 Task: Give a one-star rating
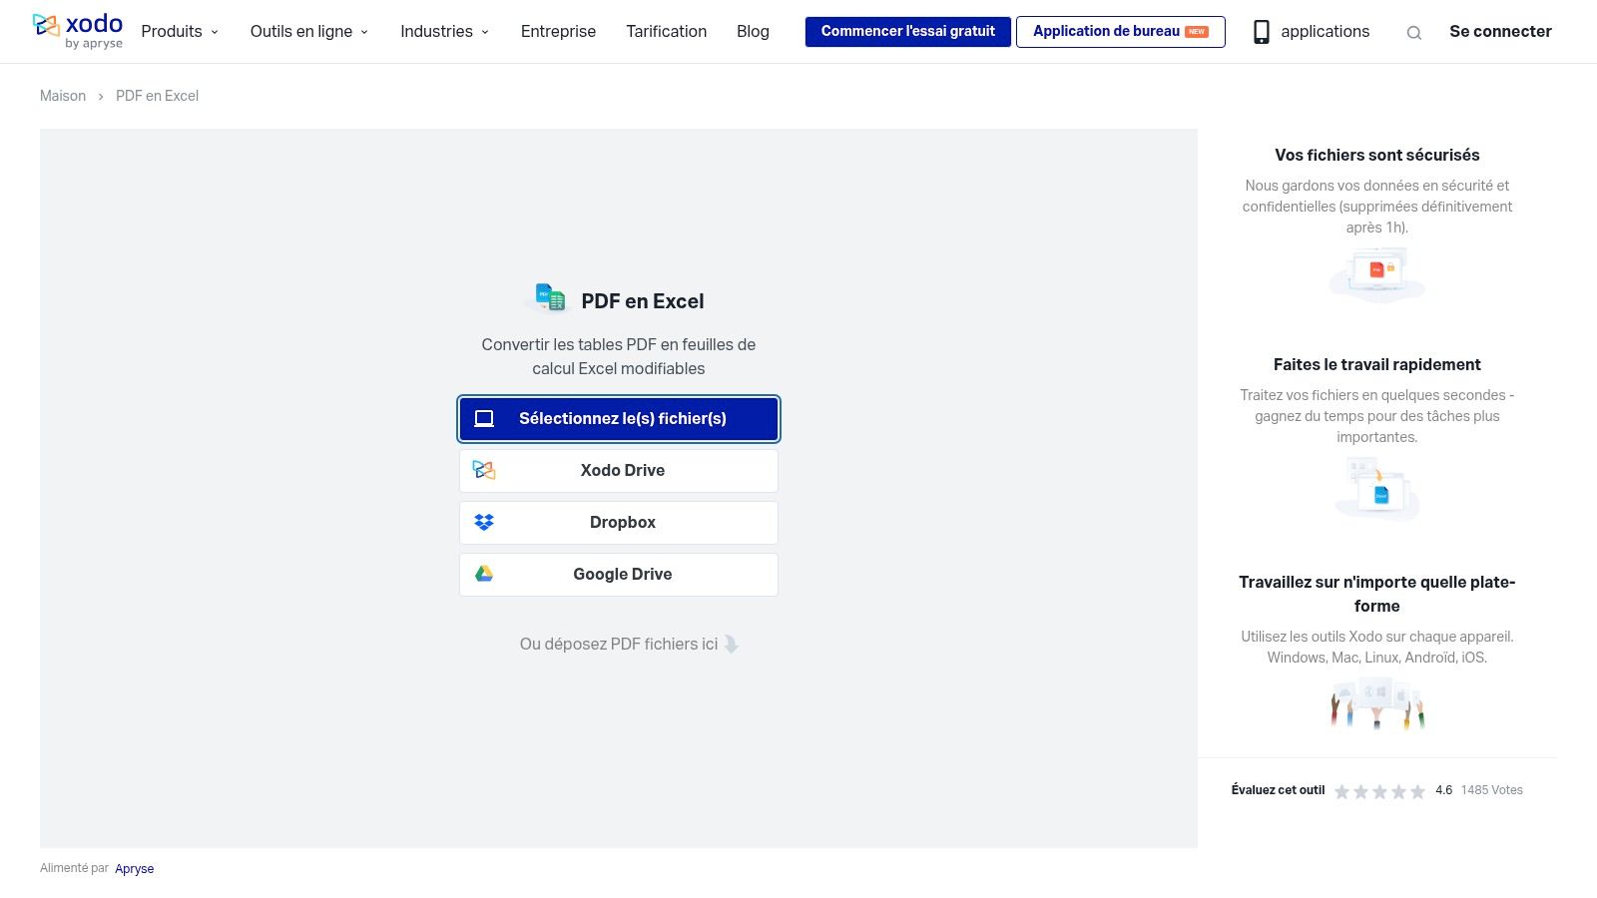[1341, 791]
